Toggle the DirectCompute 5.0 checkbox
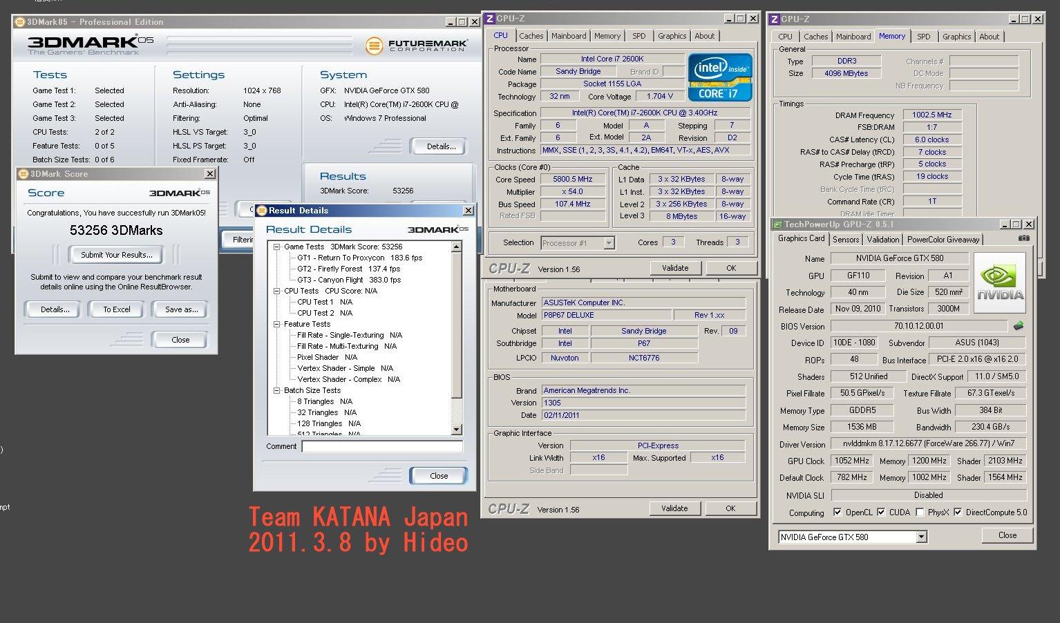 [x=958, y=512]
